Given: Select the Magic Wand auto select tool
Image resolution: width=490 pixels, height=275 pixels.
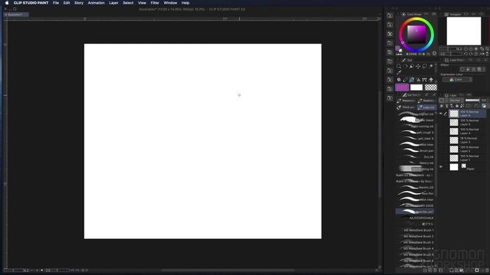Looking at the screenshot, I should pos(430,66).
